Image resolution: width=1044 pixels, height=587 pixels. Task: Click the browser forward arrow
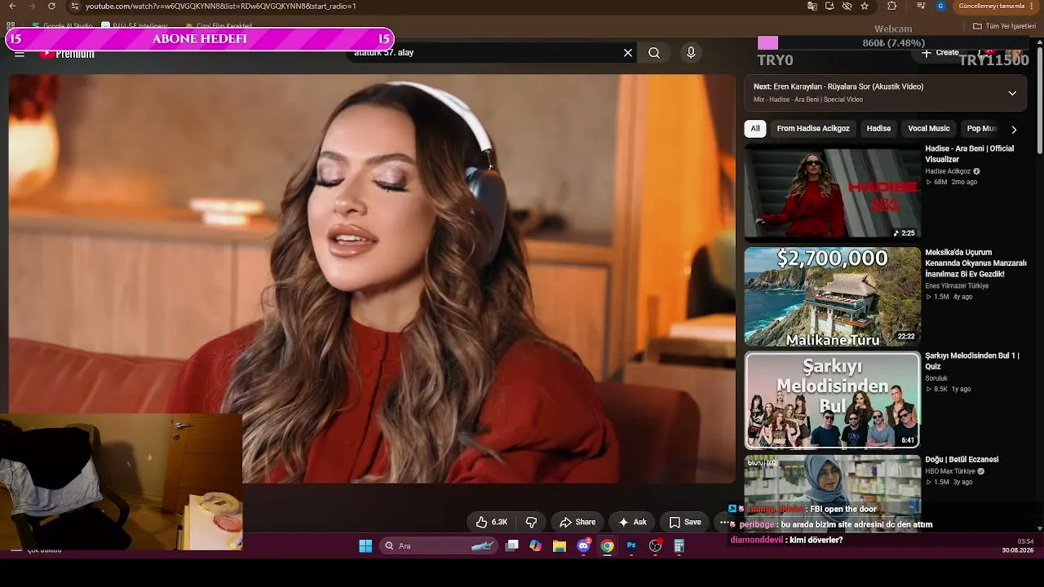32,7
